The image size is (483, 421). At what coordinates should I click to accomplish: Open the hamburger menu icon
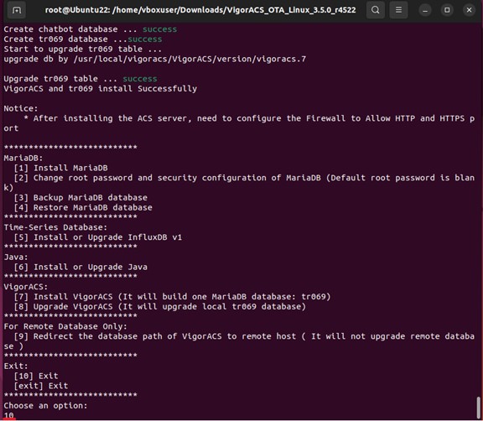398,10
